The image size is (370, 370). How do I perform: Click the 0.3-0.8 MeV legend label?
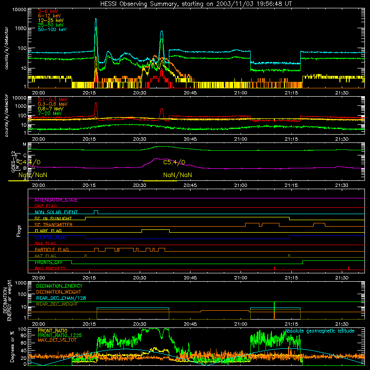point(53,104)
